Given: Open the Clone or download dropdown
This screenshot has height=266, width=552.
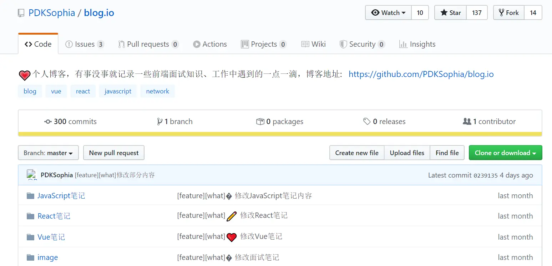Looking at the screenshot, I should [505, 153].
